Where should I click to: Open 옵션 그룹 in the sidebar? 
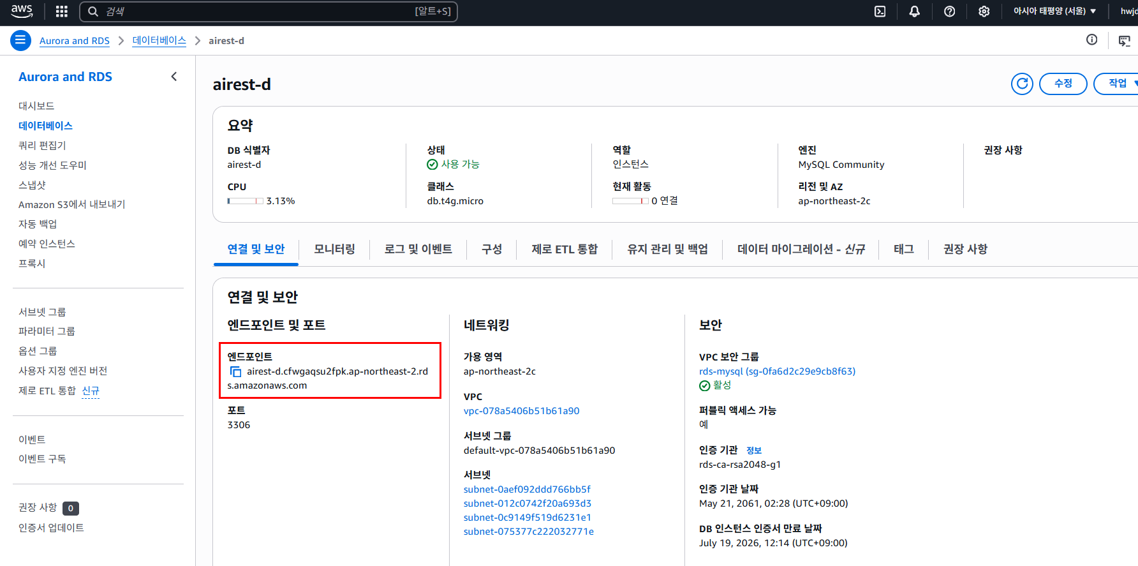[x=38, y=351]
